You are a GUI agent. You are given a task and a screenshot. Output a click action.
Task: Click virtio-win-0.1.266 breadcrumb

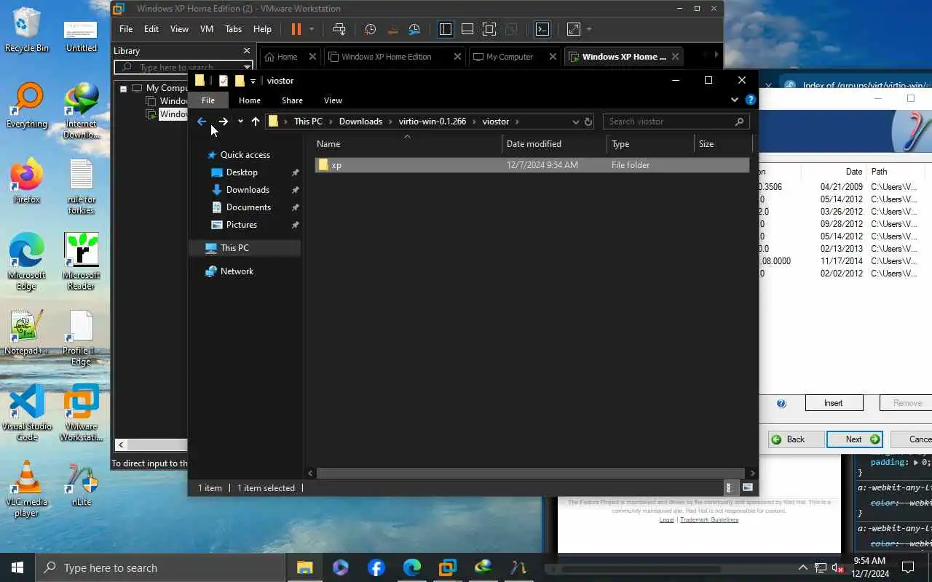pyautogui.click(x=433, y=121)
